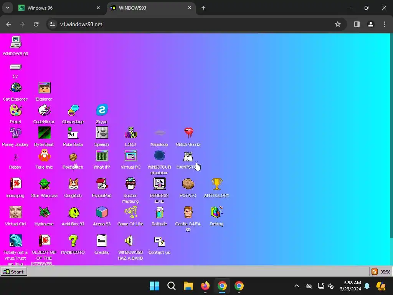Viewport: 393px width, 295px height.
Task: Open the POTATO icon
Action: [188, 184]
